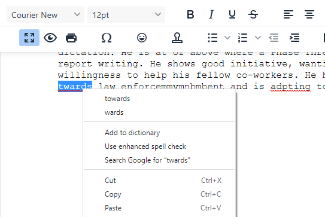Choose the 'wards' spelling suggestion
Viewport: 325px width, 217px height.
(159, 112)
